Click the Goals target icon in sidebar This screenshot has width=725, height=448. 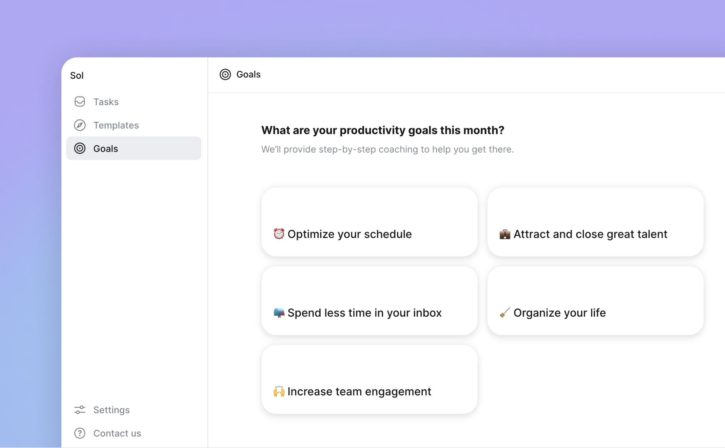pos(80,148)
